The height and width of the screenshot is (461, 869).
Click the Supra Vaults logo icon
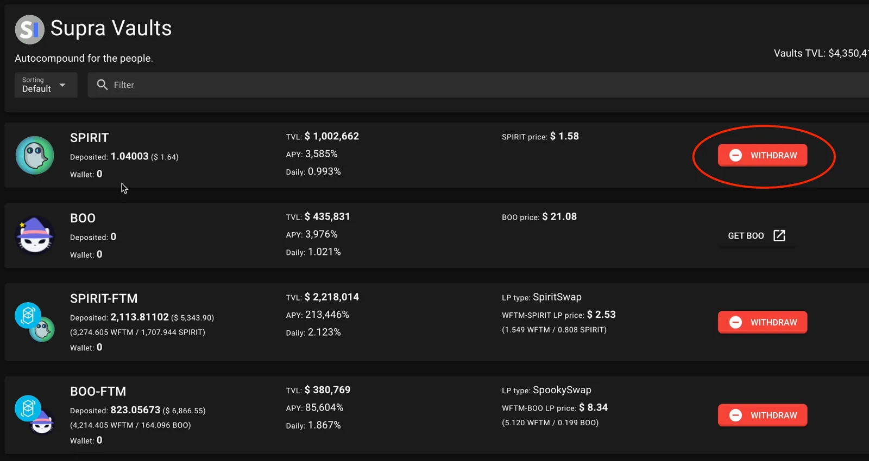click(29, 29)
